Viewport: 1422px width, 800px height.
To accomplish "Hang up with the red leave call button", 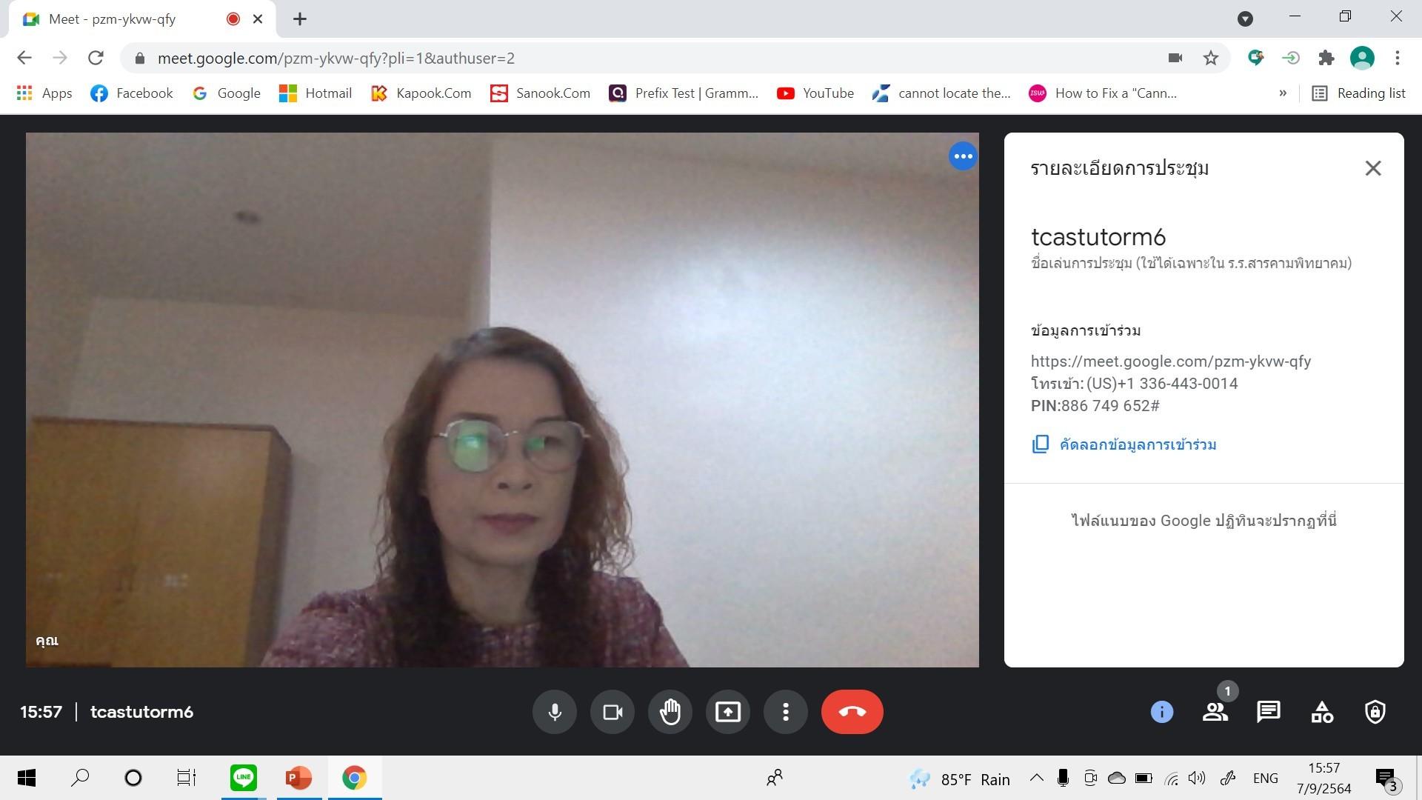I will 852,712.
